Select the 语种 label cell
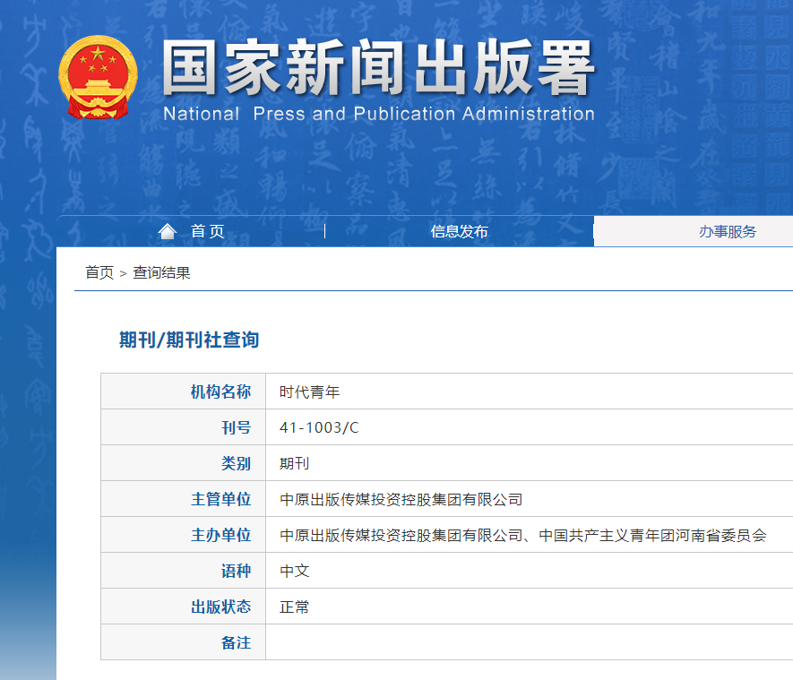793x680 pixels. click(x=183, y=571)
